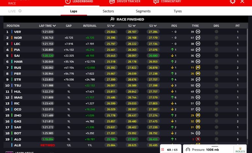Open the settings gear icon
This screenshot has width=252, height=153.
(232, 2)
